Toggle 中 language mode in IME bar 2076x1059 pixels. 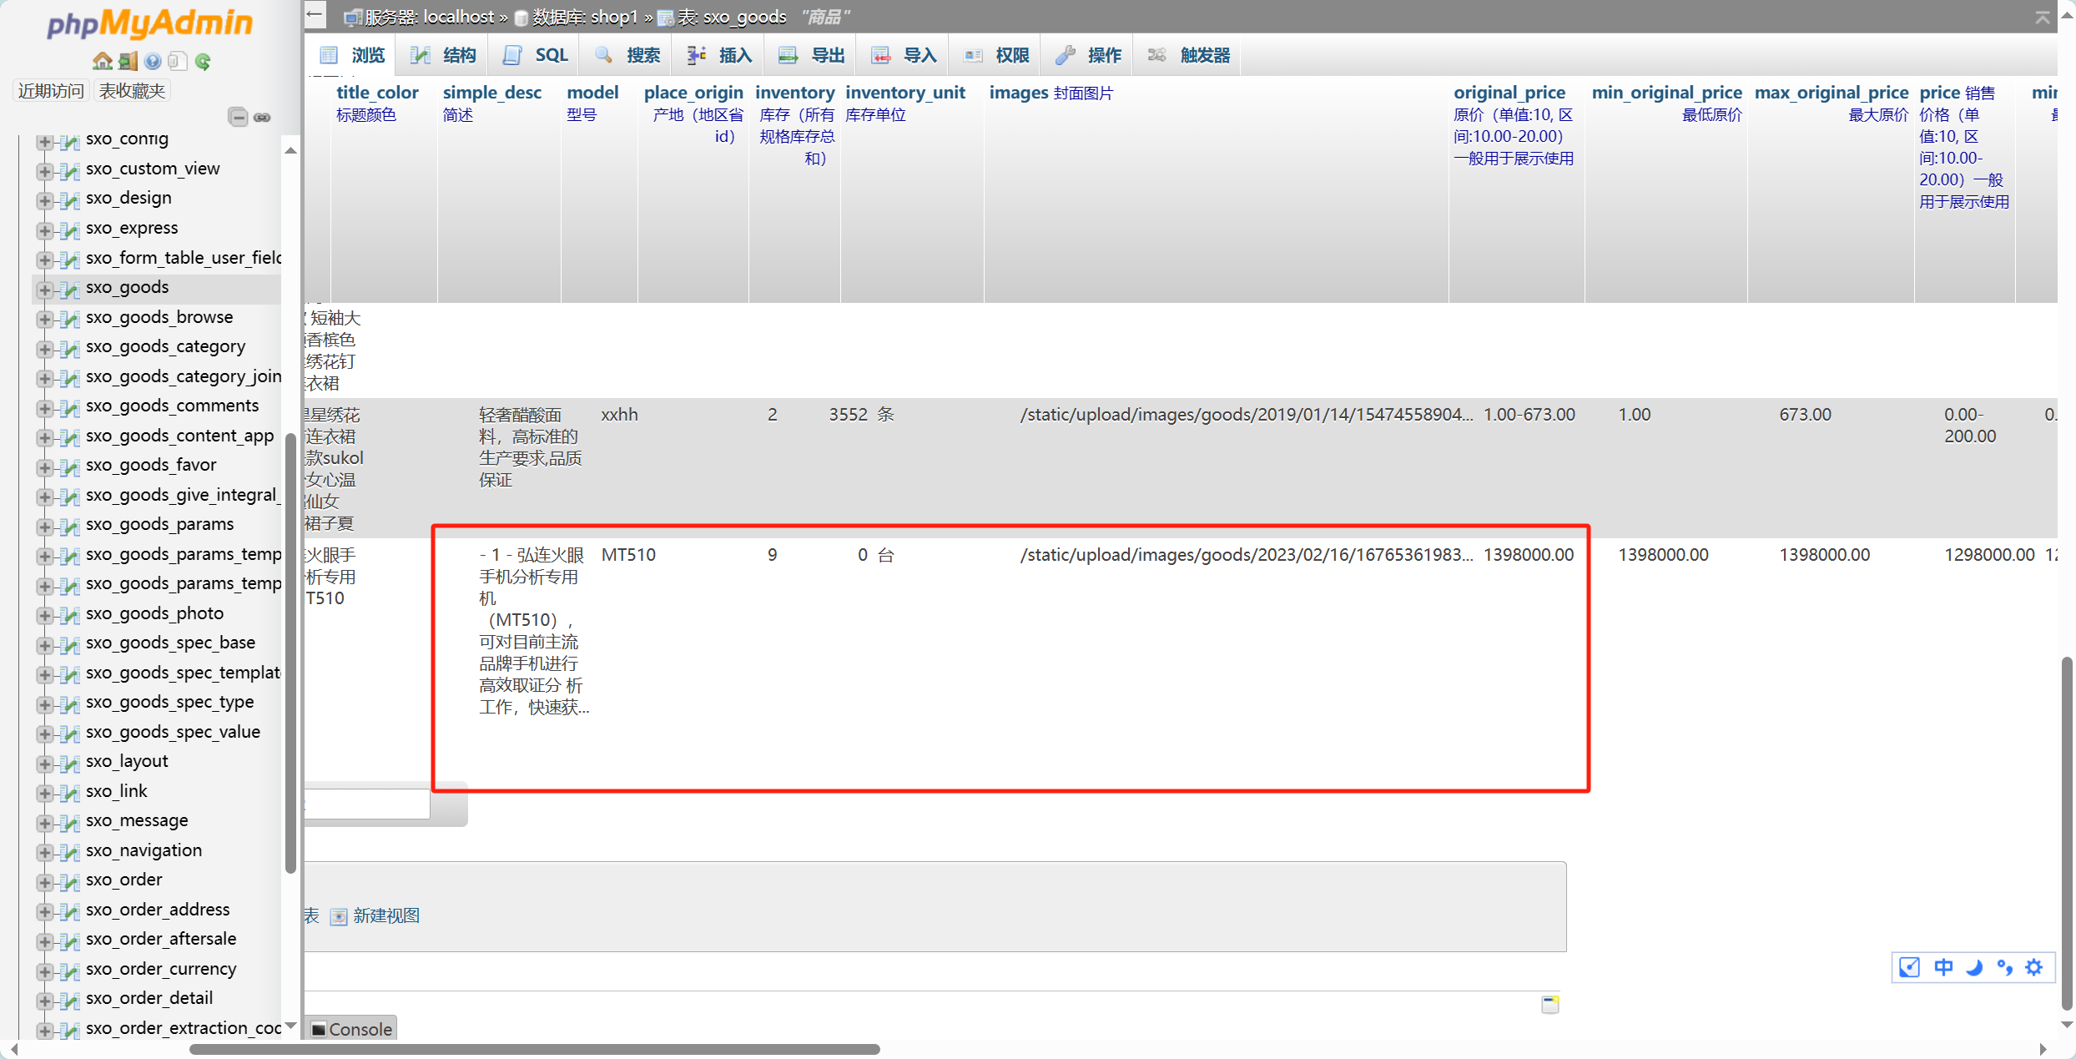point(1943,967)
